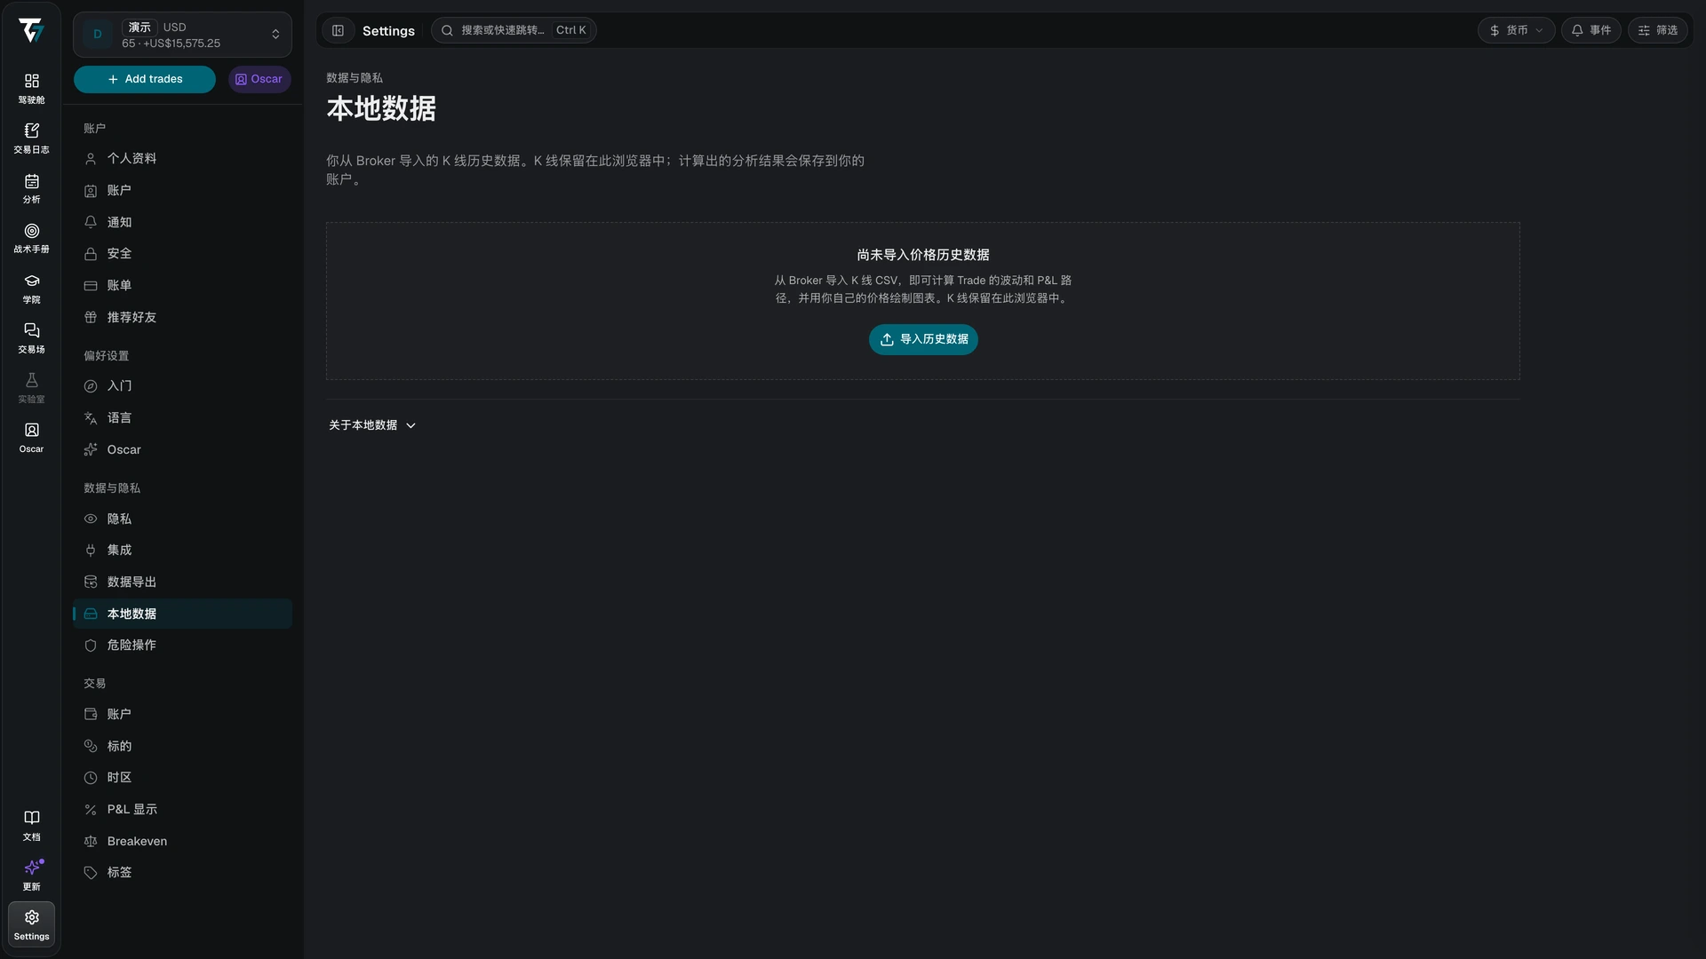Click the purple Oscar button
This screenshot has width=1706, height=959.
(x=259, y=79)
